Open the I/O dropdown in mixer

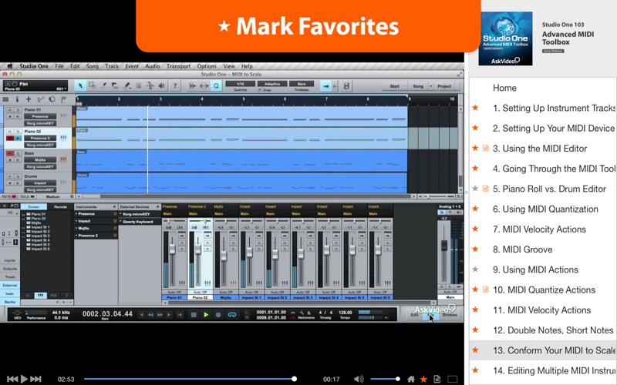[10, 213]
